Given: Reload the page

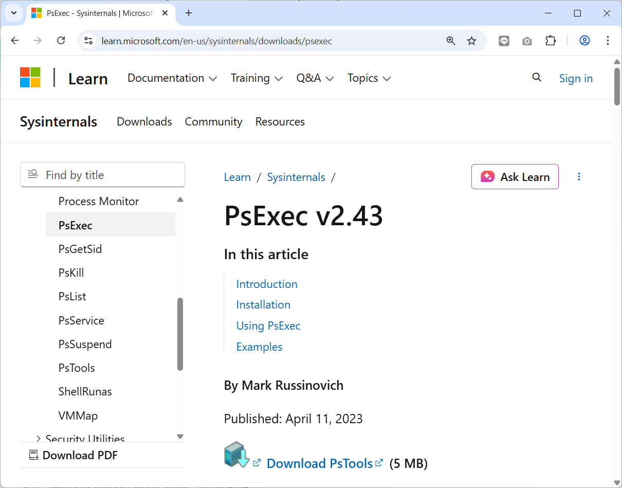Looking at the screenshot, I should pos(61,41).
